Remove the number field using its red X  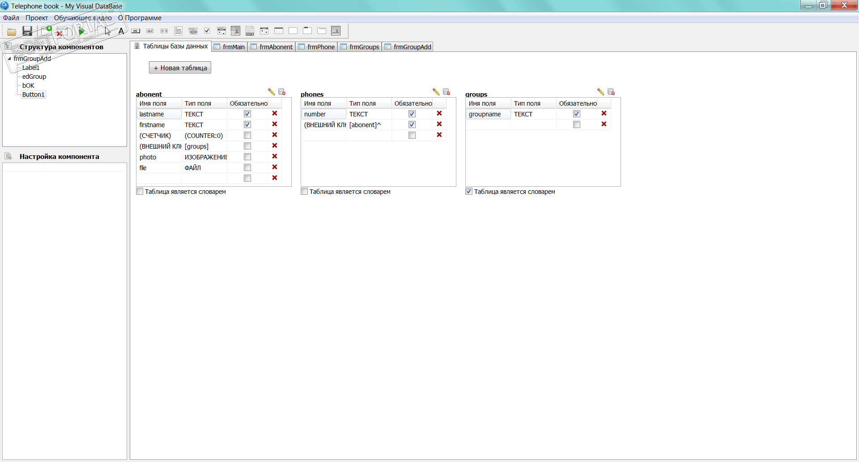pos(439,114)
